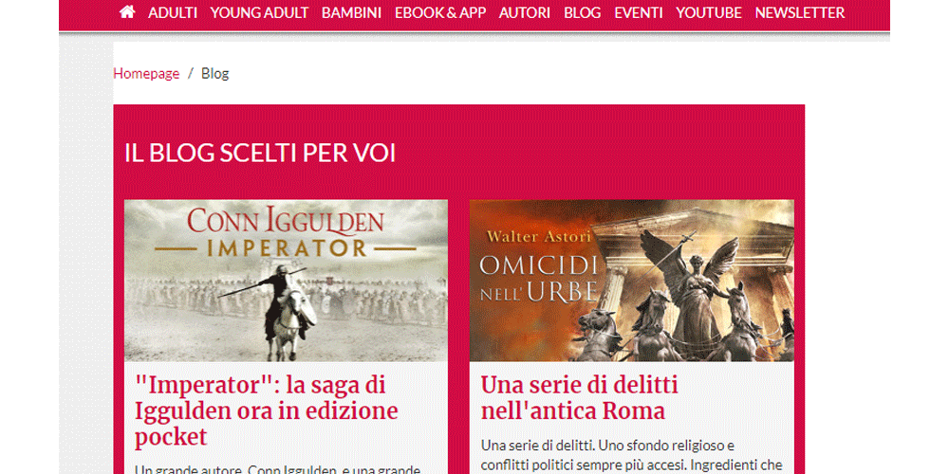Open the Conn Iggulden Imperator banner image

(x=286, y=281)
